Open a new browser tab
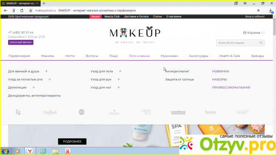The height and width of the screenshot is (155, 276). [x=44, y=3]
